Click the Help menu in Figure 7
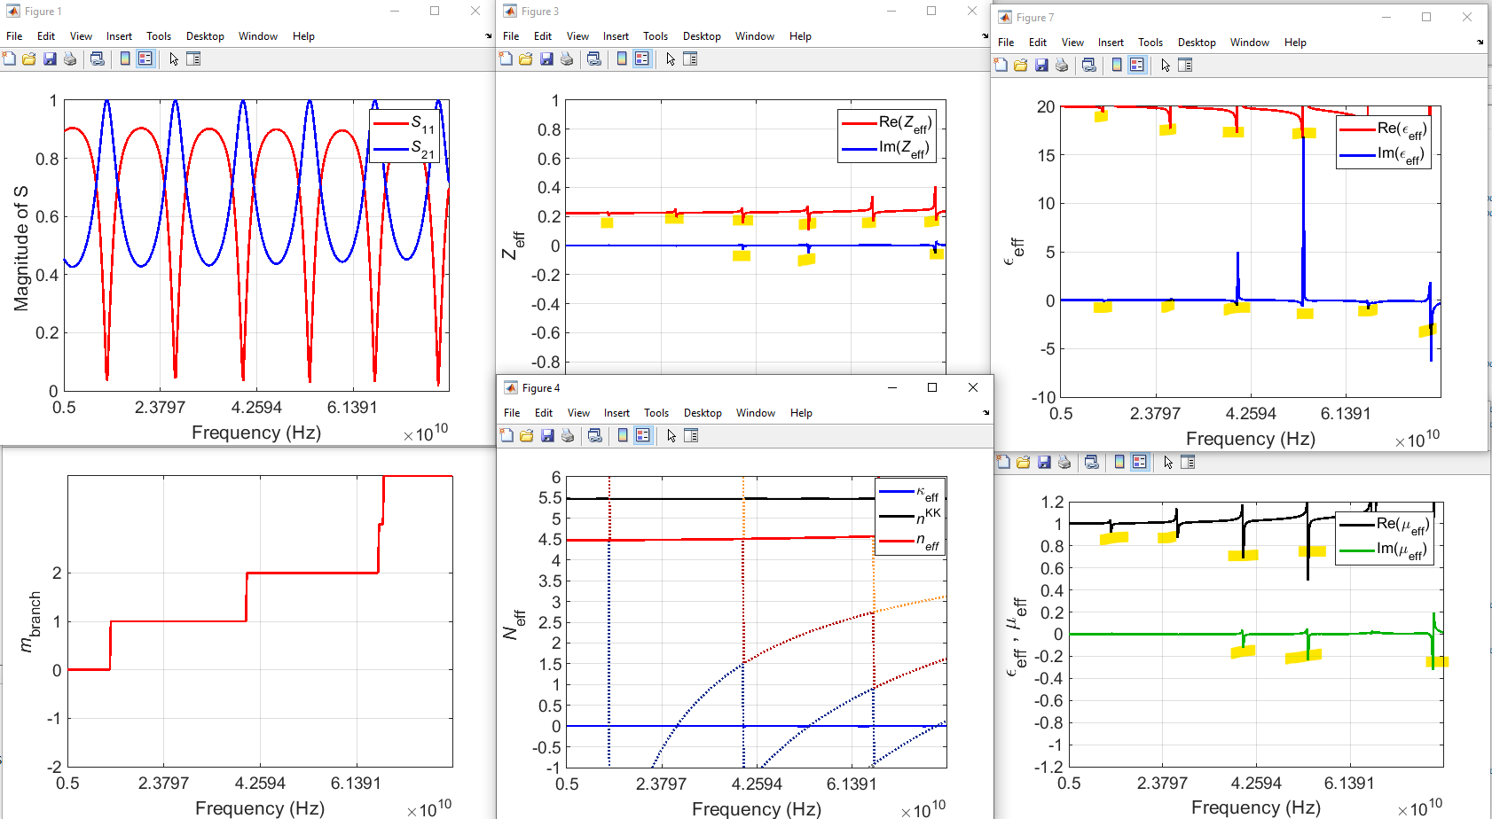 [1295, 43]
